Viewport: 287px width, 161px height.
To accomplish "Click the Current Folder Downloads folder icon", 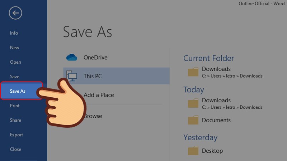I will [193, 72].
